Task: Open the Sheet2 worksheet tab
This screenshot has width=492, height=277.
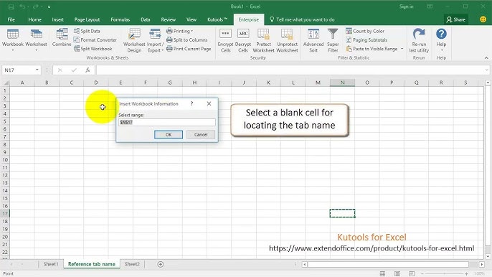Action: (x=132, y=264)
